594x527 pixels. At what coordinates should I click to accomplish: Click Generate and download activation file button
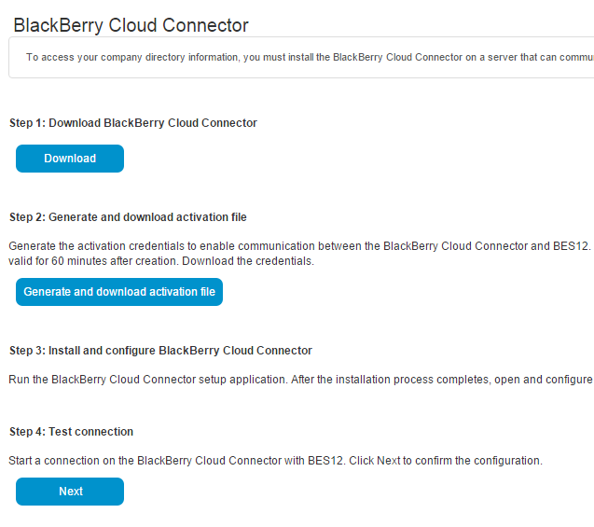coord(119,292)
